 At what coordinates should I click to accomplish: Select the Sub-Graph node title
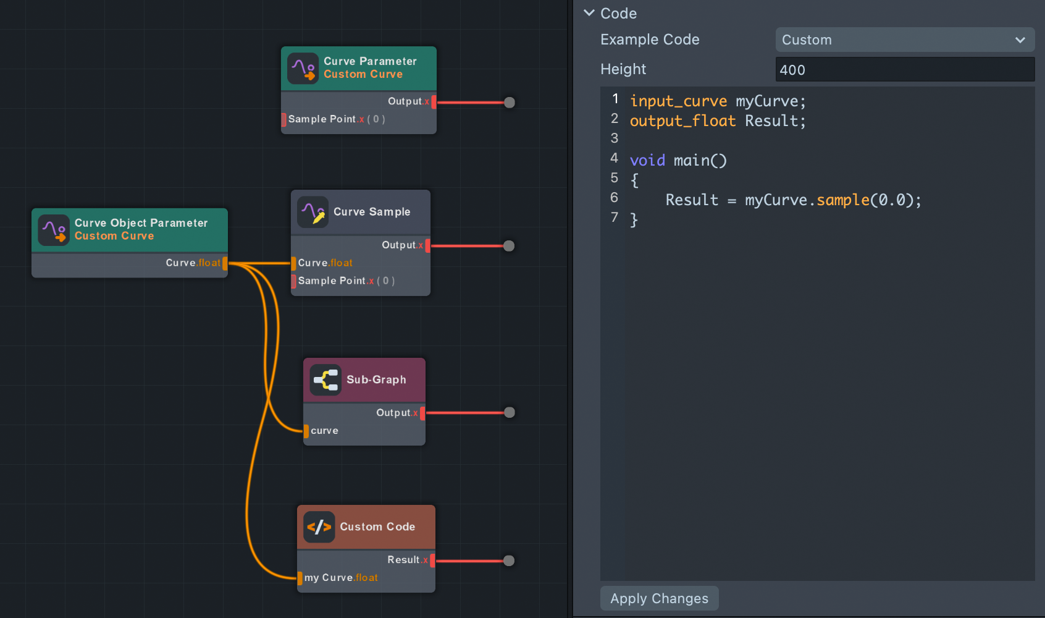point(376,379)
